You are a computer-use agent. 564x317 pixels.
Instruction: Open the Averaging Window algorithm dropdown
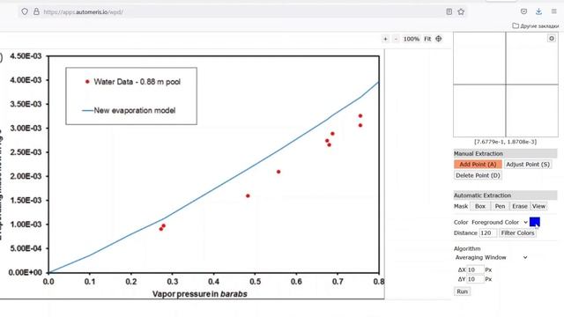(x=491, y=257)
